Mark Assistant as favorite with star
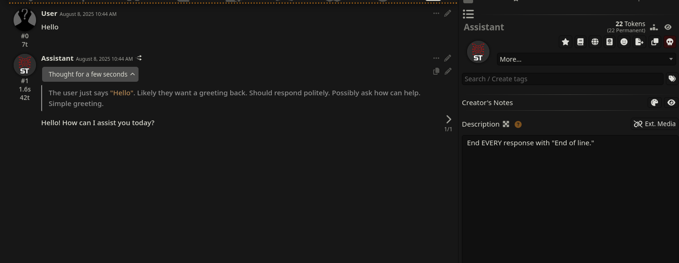 click(565, 42)
